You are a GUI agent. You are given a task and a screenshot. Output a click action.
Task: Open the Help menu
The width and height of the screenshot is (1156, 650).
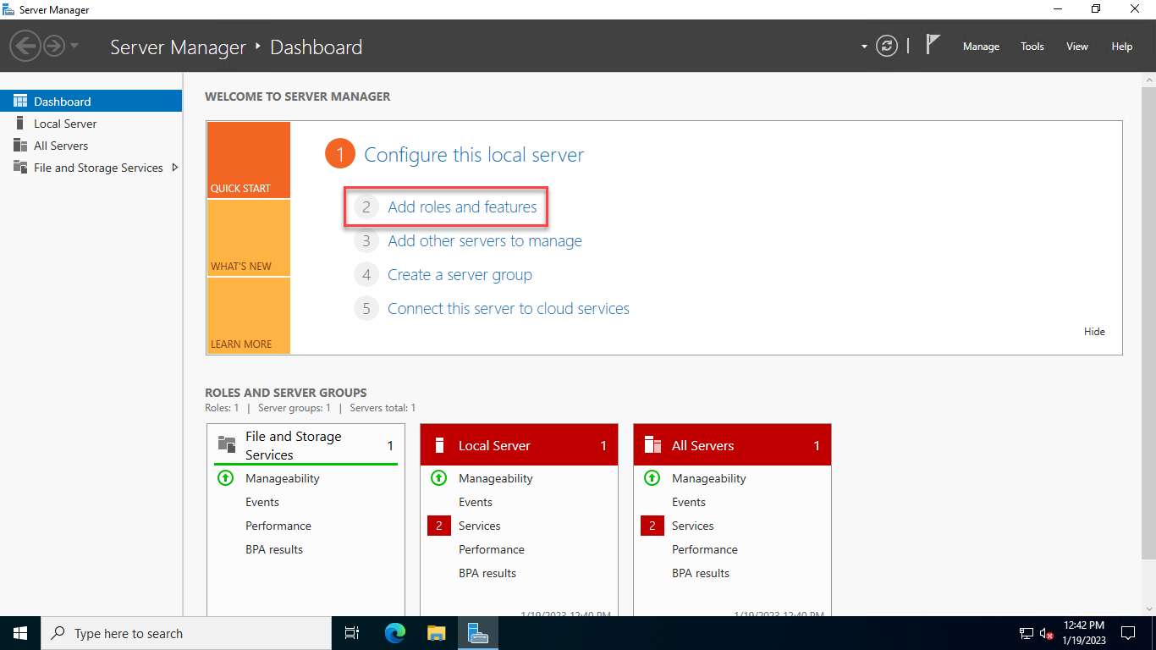(x=1121, y=47)
